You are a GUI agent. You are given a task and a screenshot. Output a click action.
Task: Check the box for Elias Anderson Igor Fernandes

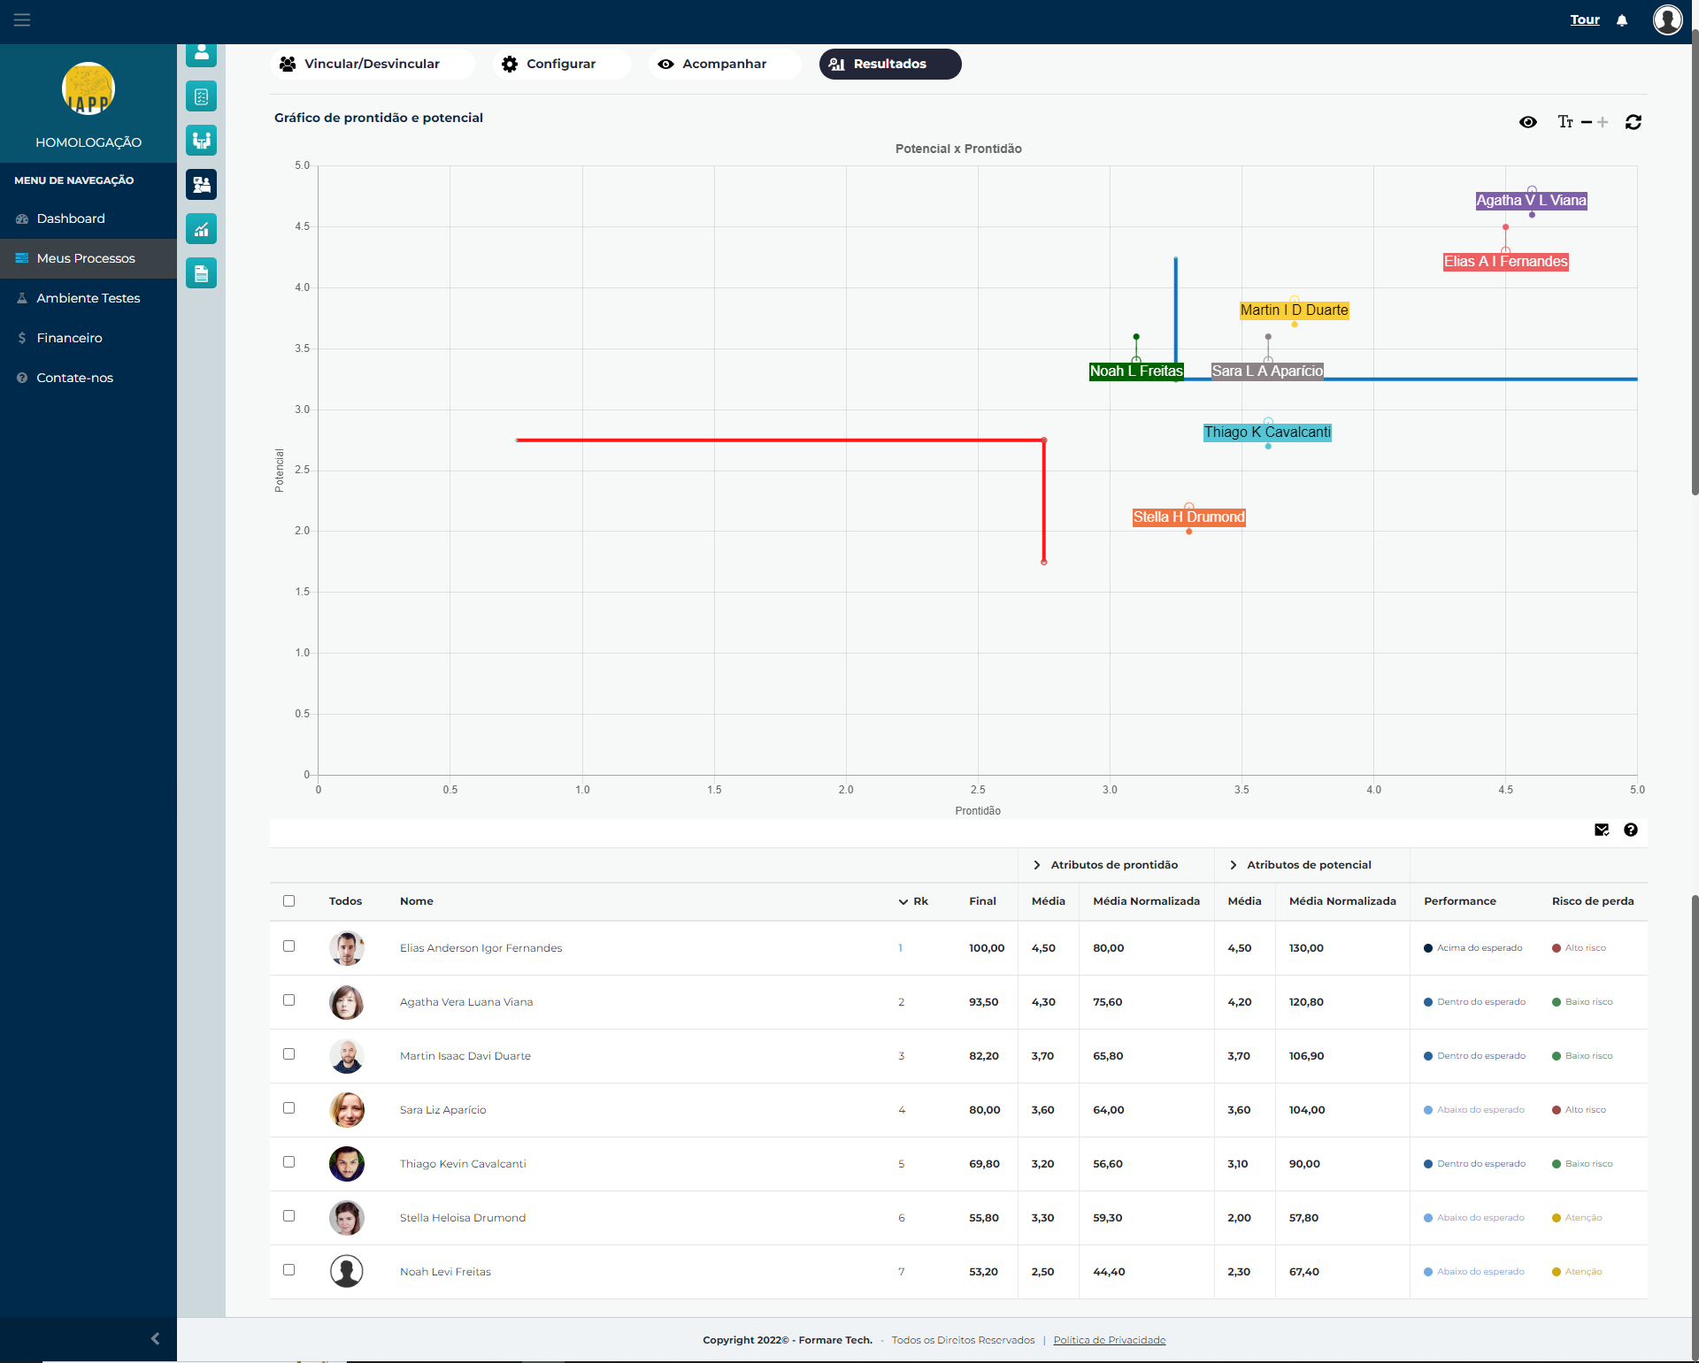(x=288, y=946)
